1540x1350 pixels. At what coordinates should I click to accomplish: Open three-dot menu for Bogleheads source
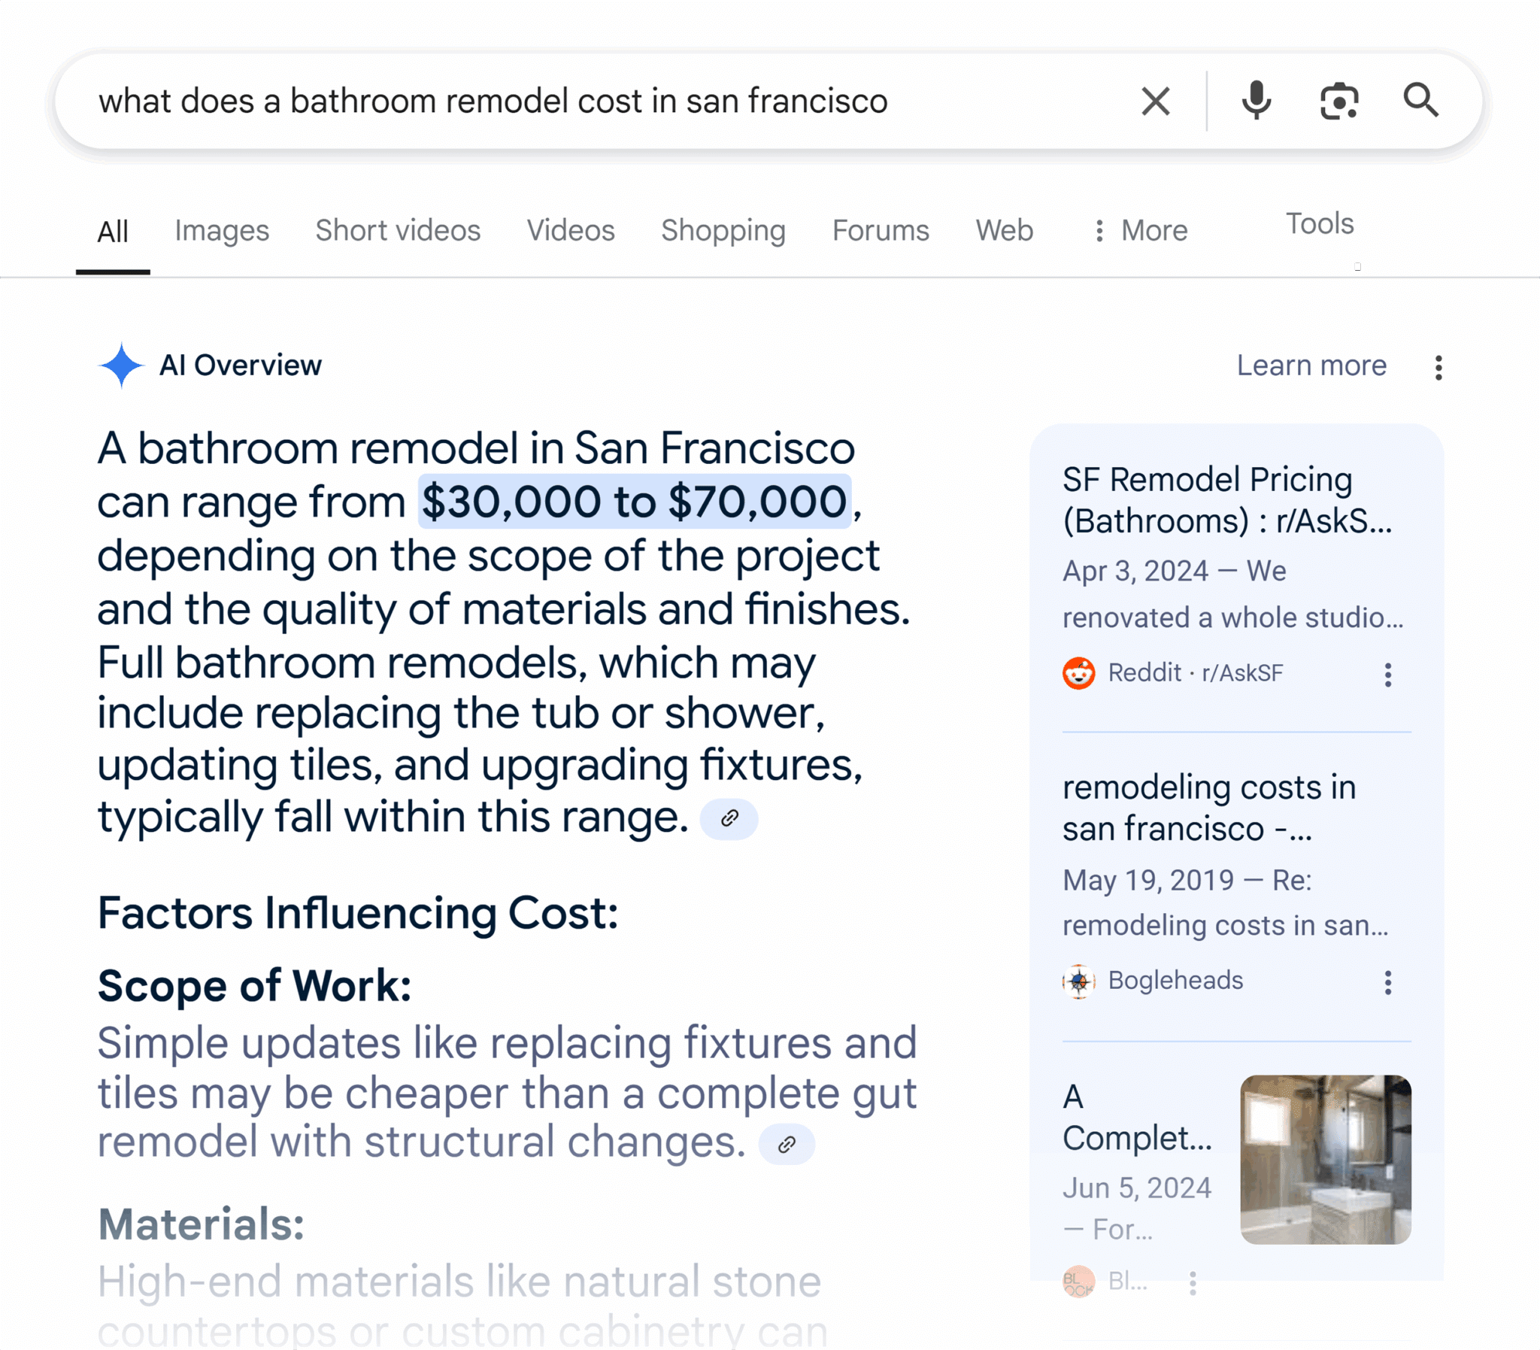click(x=1388, y=982)
